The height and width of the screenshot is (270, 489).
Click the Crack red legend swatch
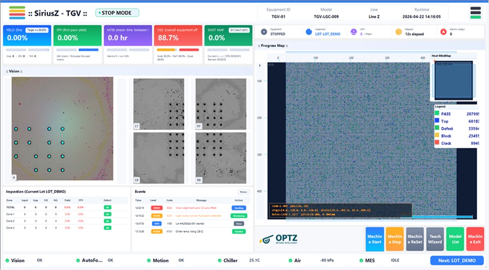coord(437,143)
